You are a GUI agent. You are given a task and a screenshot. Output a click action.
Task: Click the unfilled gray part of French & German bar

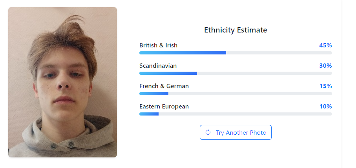(x=250, y=94)
